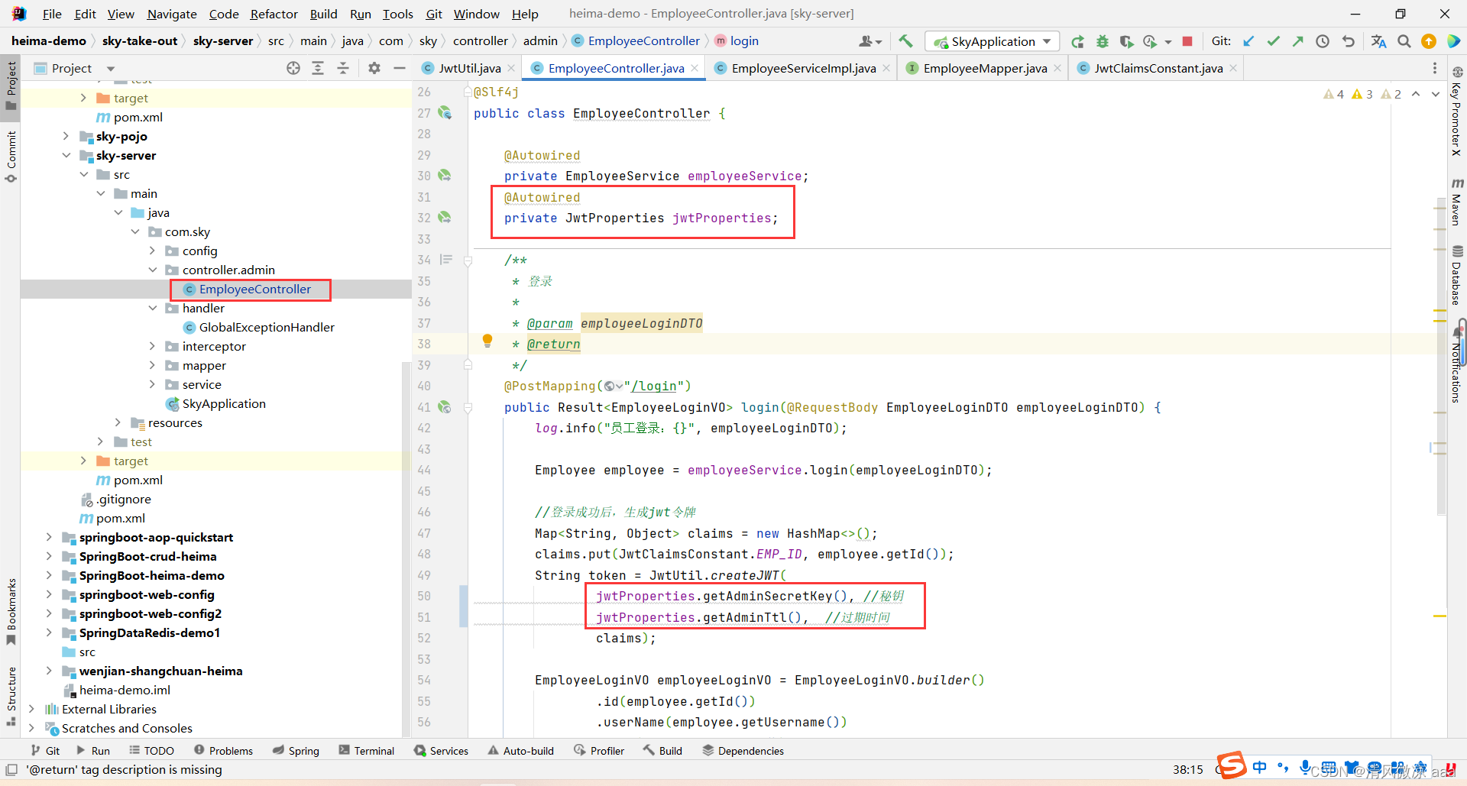Open the Commit side tool window

[11, 157]
